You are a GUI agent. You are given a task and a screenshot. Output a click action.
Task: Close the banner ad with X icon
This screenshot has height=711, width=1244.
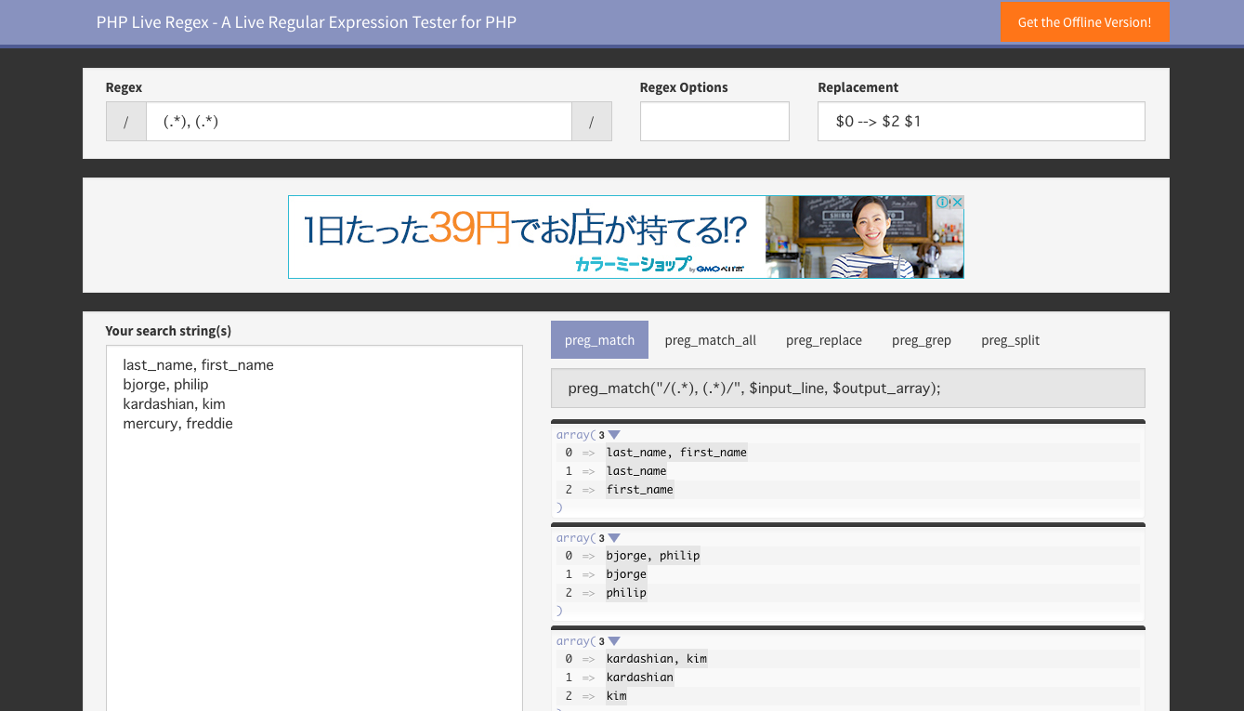pyautogui.click(x=957, y=202)
